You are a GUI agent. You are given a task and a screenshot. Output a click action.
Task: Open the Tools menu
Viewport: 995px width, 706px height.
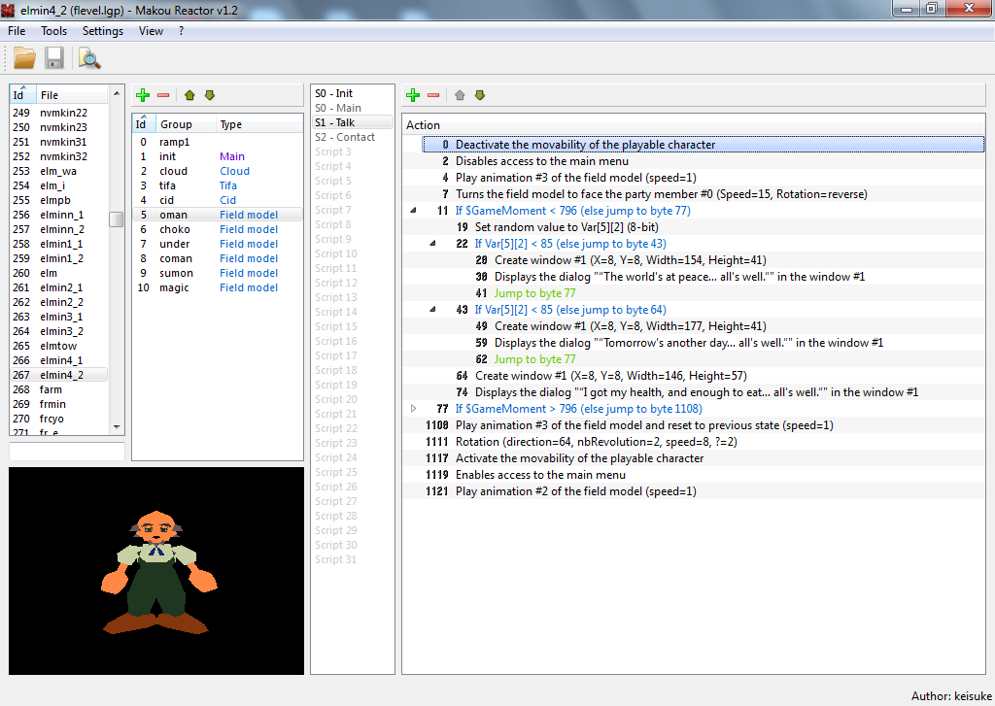point(53,31)
